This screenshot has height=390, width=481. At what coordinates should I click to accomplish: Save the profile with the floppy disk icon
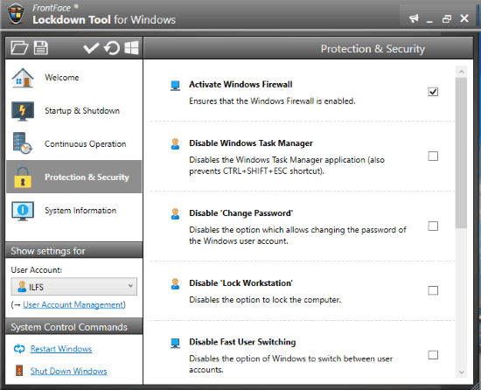(41, 48)
